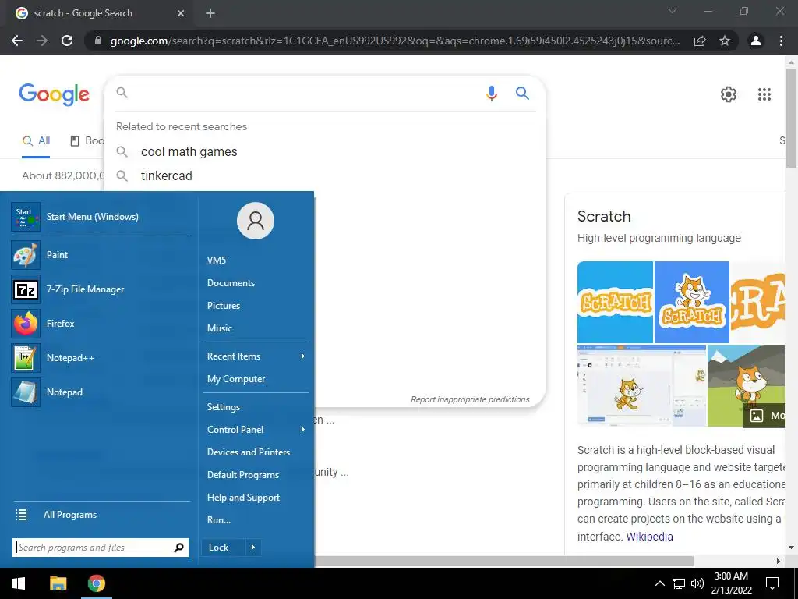Open the network status tray icon

point(679,583)
